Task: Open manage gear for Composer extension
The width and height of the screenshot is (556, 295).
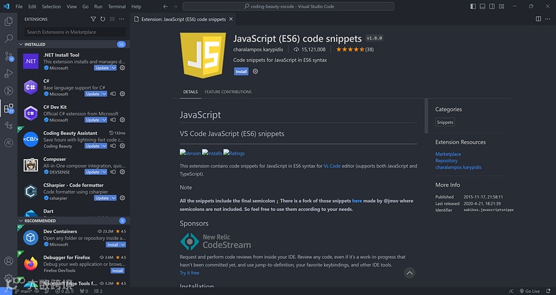Action: click(x=122, y=171)
